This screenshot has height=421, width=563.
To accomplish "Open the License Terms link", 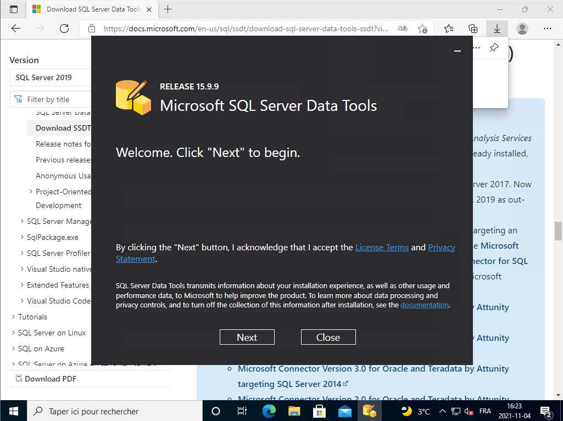I will point(382,248).
